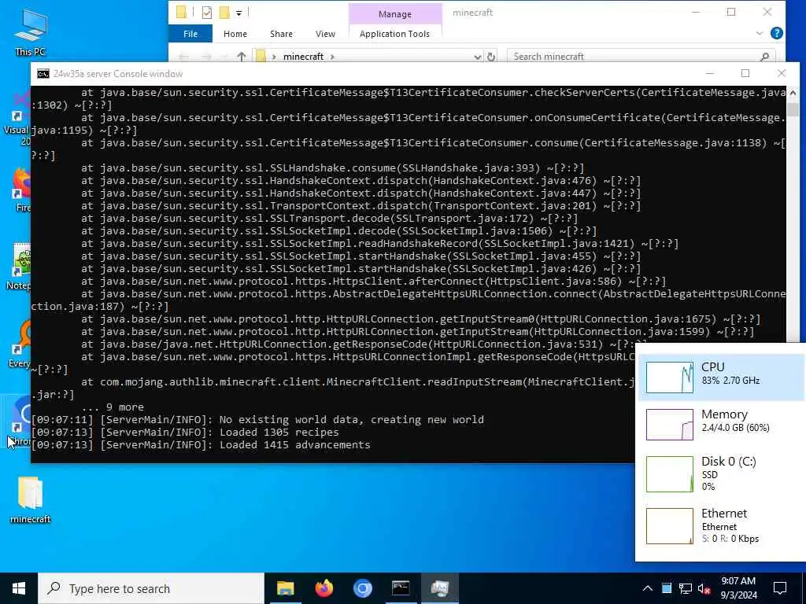
Task: Click the Windows Start button
Action: (19, 588)
